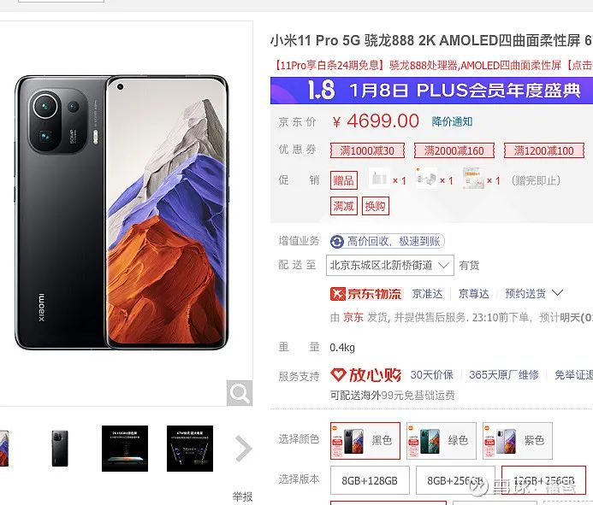
Task: Click the magnifier zoom icon on product image
Action: pos(240,393)
